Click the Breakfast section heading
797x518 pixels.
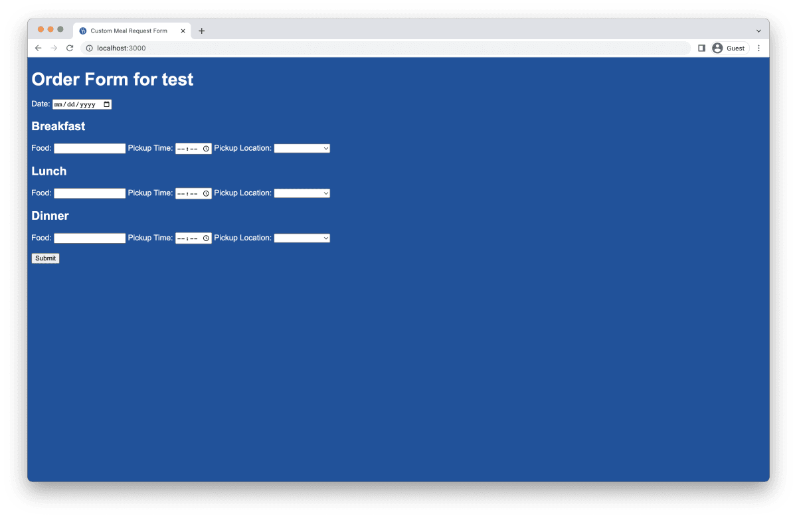[x=58, y=126]
